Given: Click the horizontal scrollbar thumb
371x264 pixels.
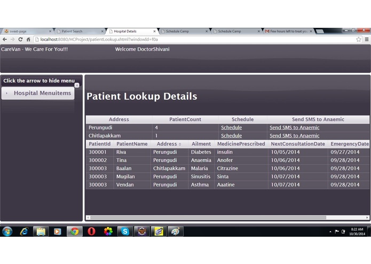Looking at the screenshot, I should 208,218.
